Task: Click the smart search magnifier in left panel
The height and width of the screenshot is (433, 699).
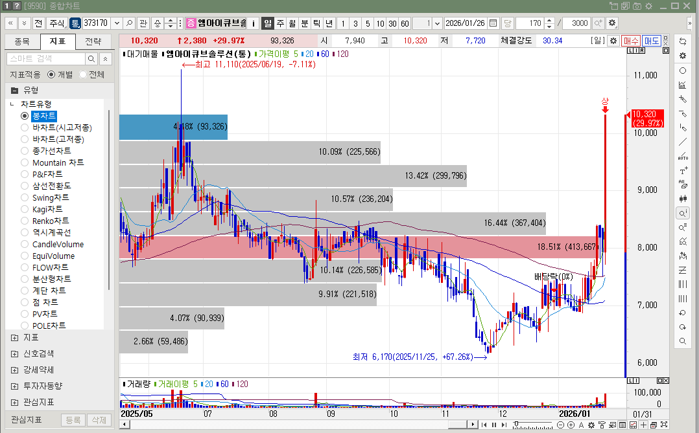Action: pos(91,59)
